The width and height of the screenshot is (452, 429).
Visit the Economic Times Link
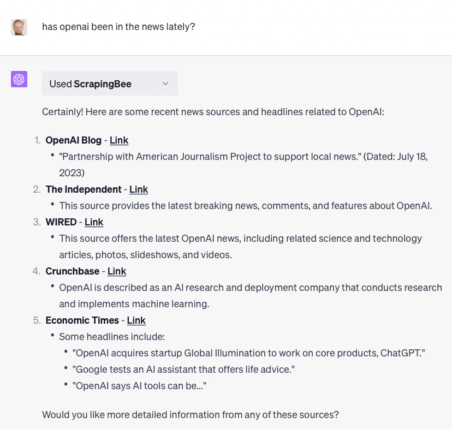(136, 320)
